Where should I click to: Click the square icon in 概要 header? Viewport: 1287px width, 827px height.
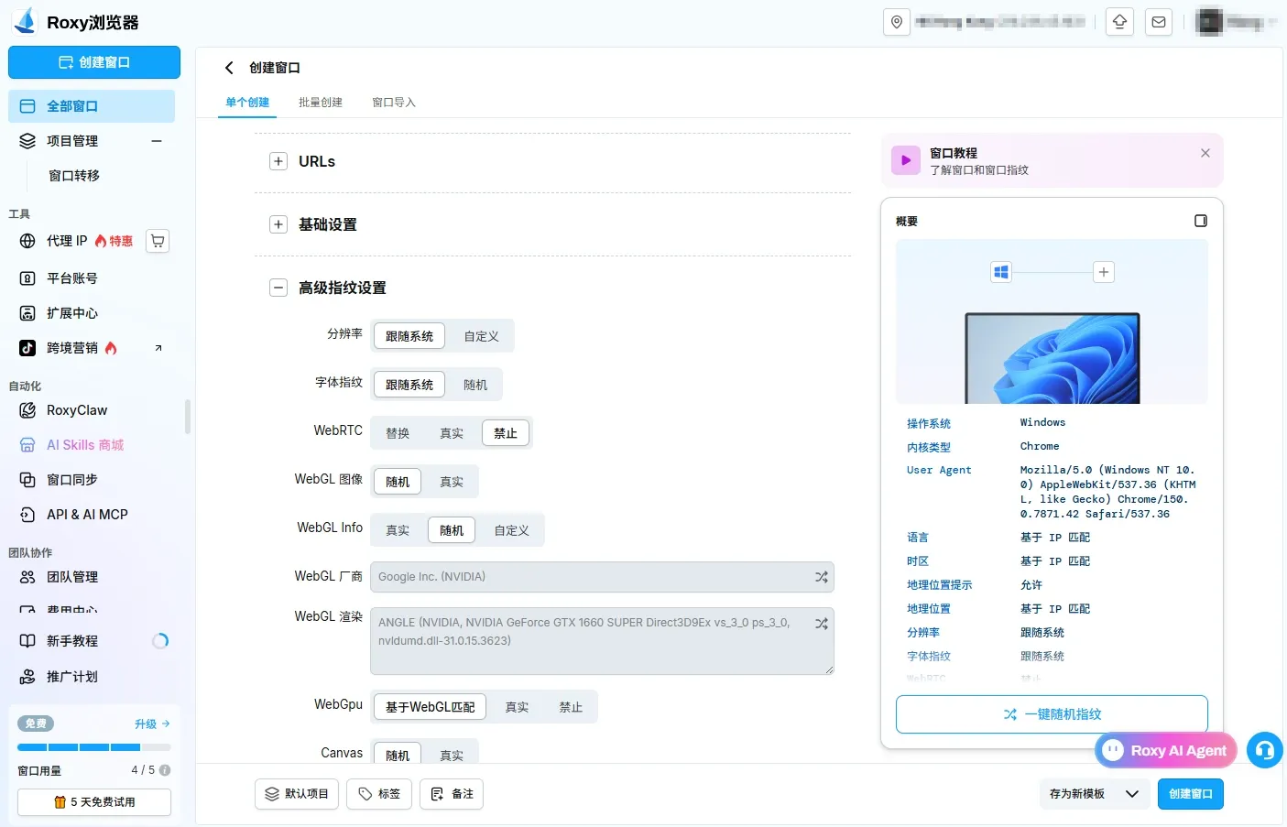click(1201, 221)
